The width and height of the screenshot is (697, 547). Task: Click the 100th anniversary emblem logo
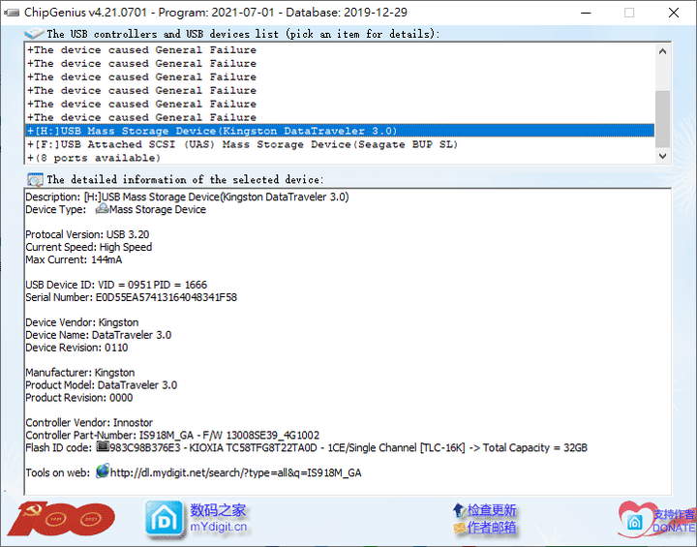click(x=61, y=519)
